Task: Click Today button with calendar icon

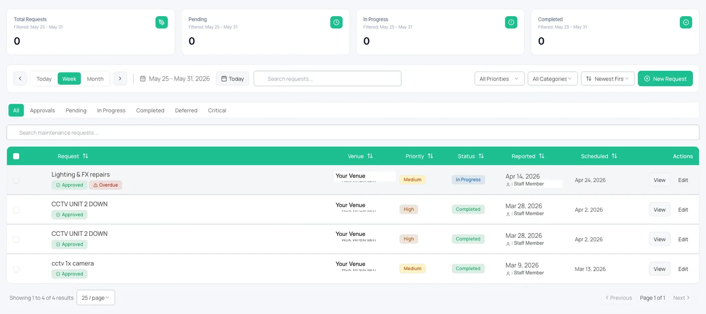Action: pyautogui.click(x=232, y=79)
